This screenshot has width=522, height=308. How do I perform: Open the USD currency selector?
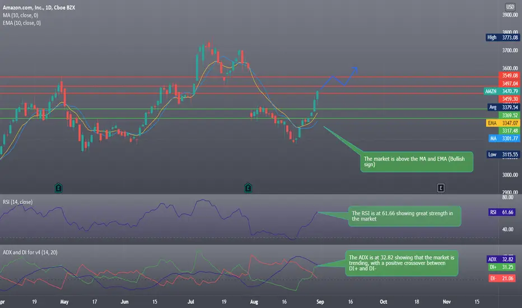click(510, 7)
